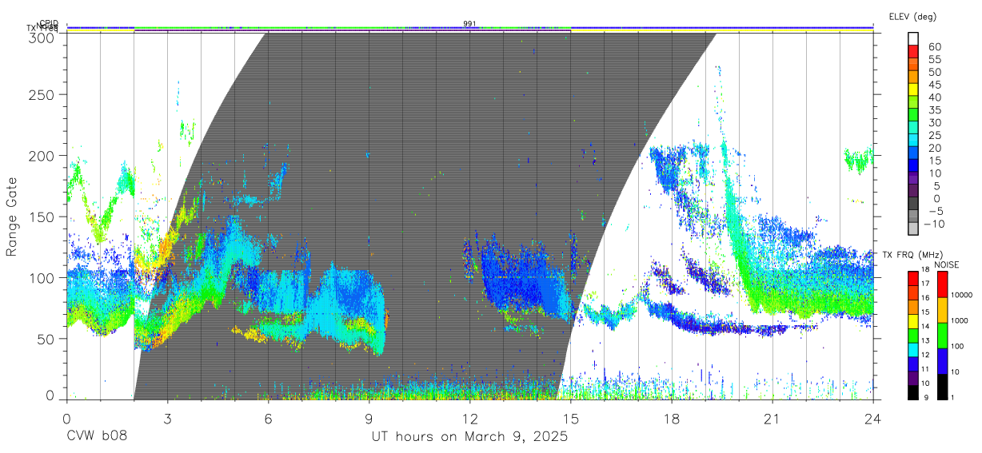982x453 pixels.
Task: Click the 'Range Gate' y-axis title
Action: [x=12, y=217]
